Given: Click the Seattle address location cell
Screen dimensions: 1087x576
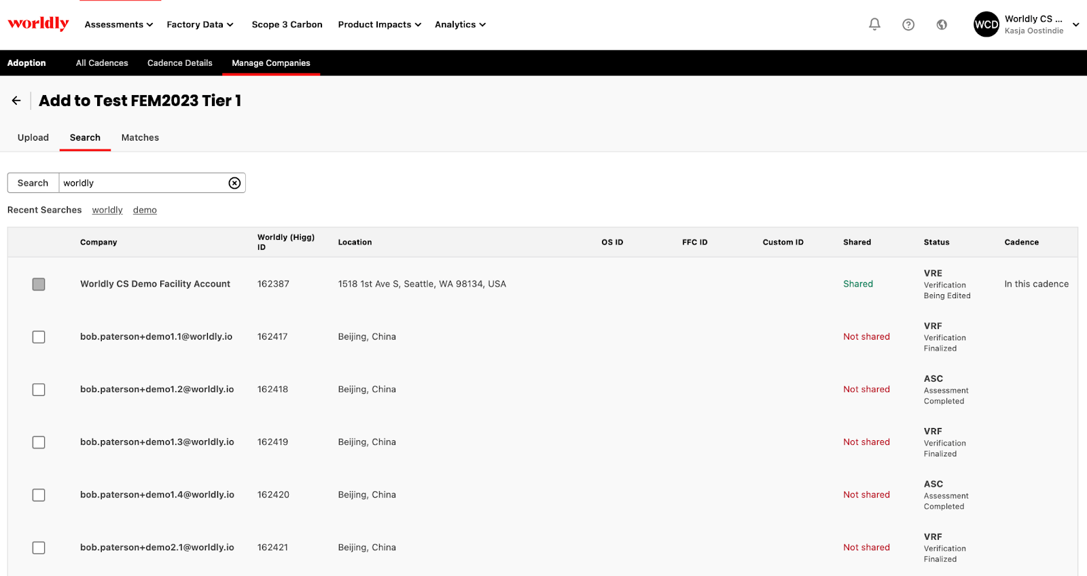Looking at the screenshot, I should (x=422, y=284).
